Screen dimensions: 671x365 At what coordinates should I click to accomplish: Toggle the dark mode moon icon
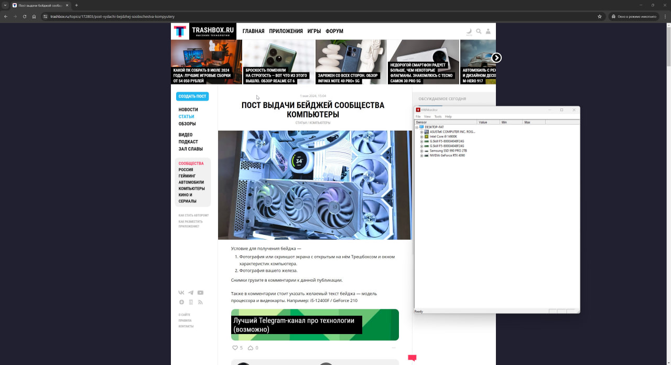469,31
